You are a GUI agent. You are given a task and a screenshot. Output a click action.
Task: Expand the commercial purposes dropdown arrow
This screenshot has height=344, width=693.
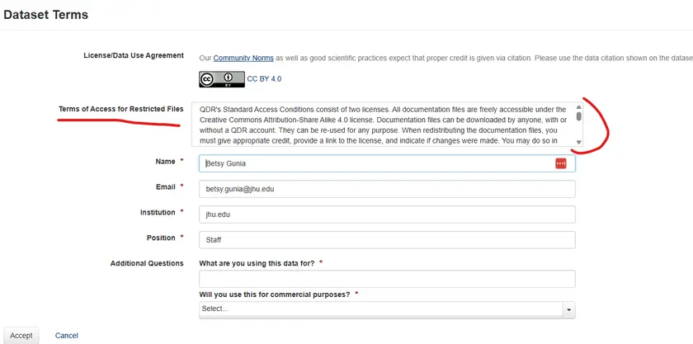point(568,309)
